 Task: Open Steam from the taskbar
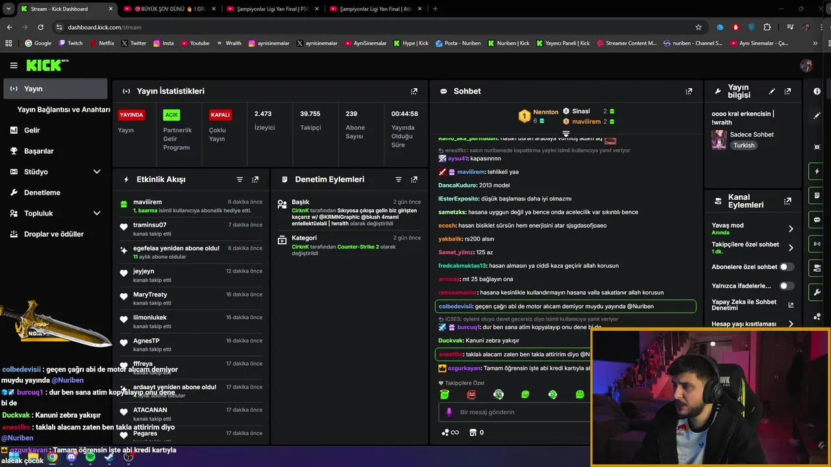109,457
